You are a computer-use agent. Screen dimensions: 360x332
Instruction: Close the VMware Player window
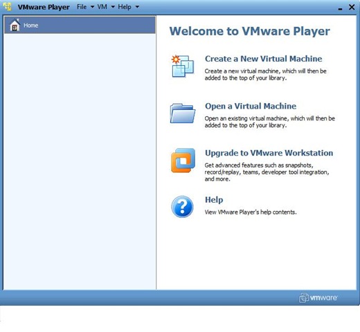click(x=352, y=7)
